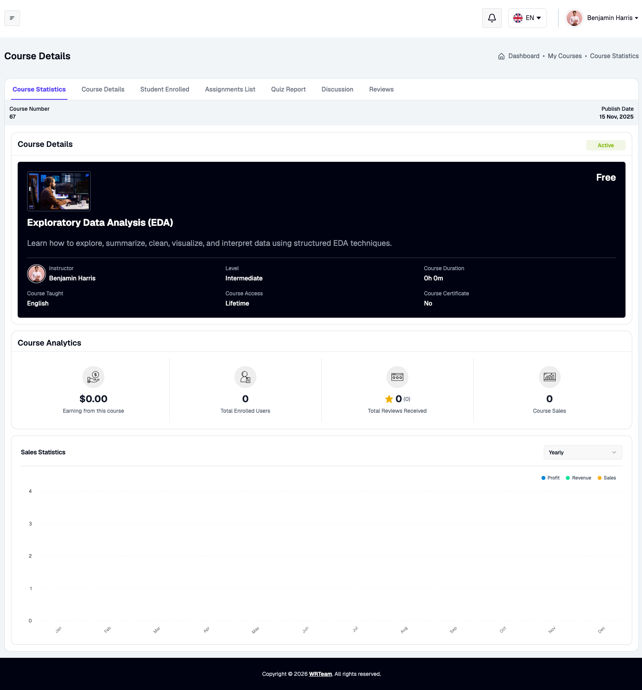The width and height of the screenshot is (642, 690).
Task: Click the course sales chart icon
Action: click(549, 377)
